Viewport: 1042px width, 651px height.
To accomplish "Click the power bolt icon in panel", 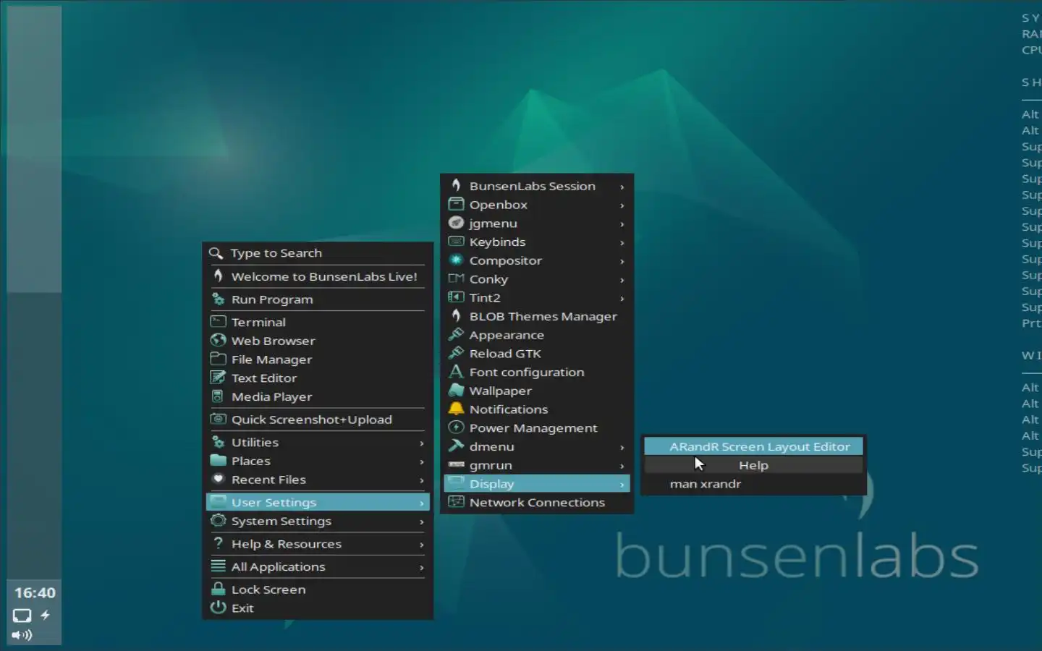I will (45, 616).
